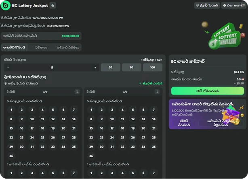Select number 36 in the first ticket
This screenshot has width=248, height=179.
(11, 156)
